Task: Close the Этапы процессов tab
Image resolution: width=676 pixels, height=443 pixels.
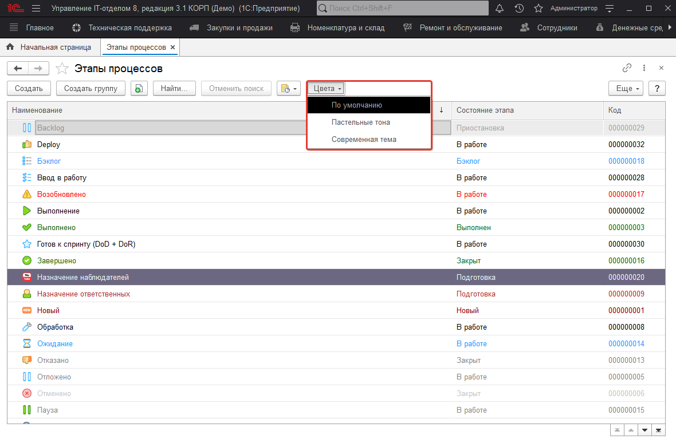Action: tap(173, 47)
